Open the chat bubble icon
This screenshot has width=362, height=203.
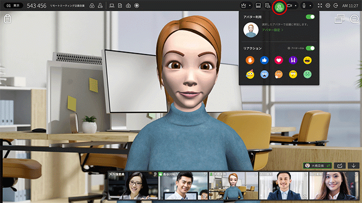(354, 19)
